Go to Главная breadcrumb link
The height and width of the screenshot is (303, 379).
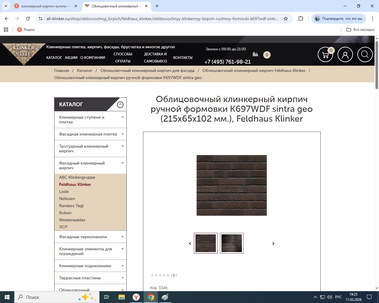tap(62, 70)
